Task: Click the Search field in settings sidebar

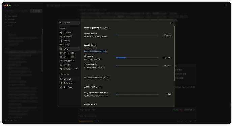Action: [x=70, y=23]
